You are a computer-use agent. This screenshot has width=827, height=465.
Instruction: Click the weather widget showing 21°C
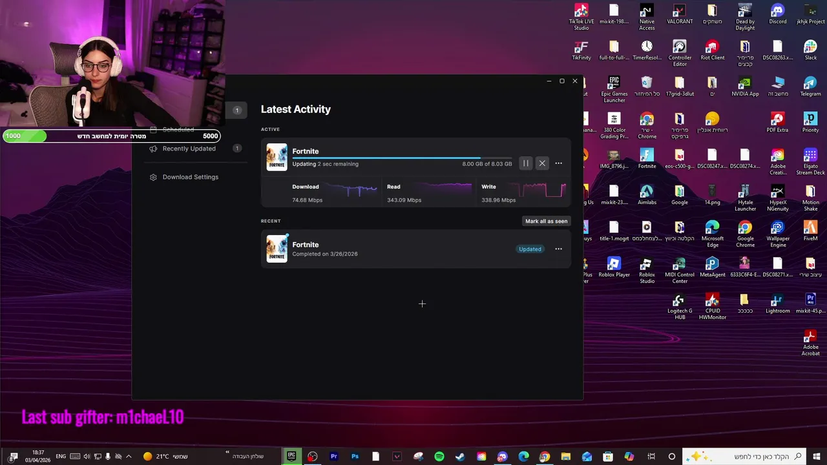(165, 457)
